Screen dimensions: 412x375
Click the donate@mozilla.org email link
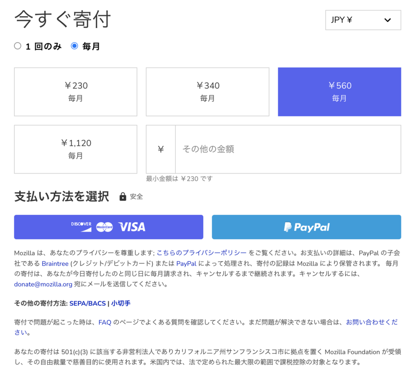(x=43, y=284)
